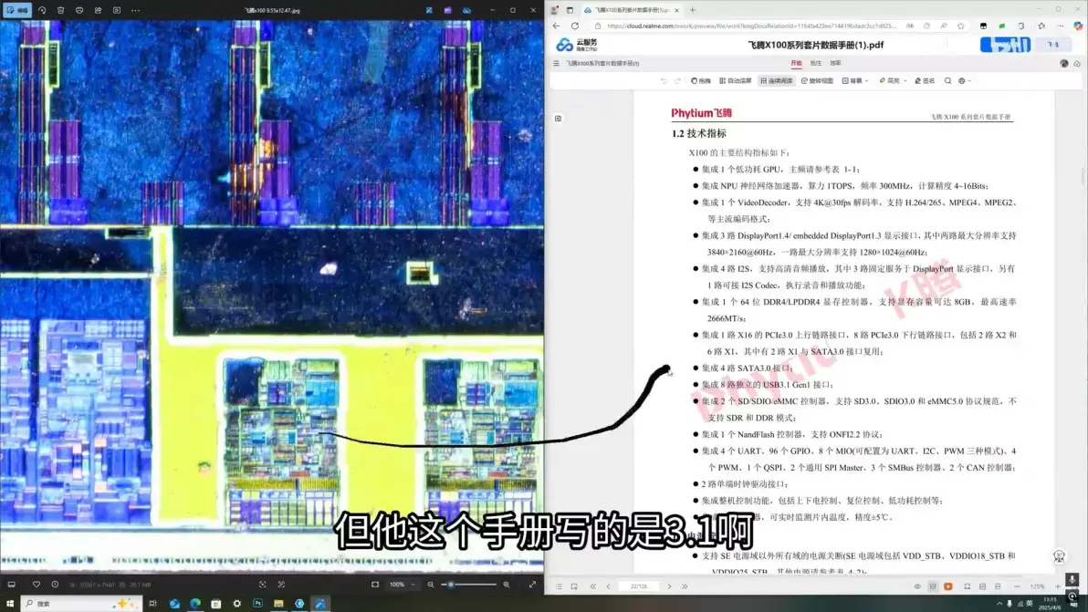
Task: Enter fullscreen in Photos viewer
Action: point(532,585)
